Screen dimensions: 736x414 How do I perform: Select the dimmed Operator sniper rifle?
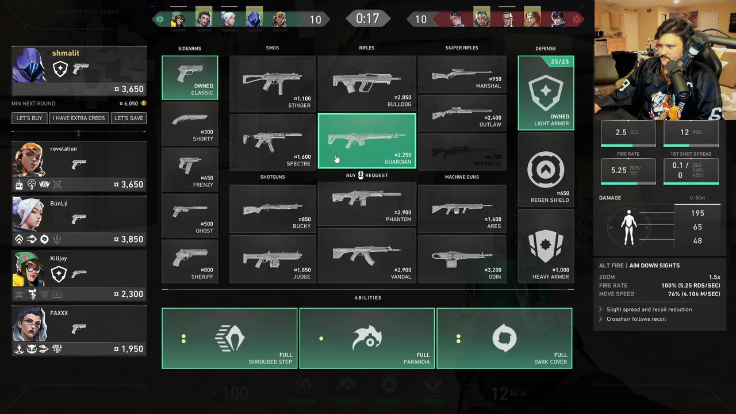[462, 151]
